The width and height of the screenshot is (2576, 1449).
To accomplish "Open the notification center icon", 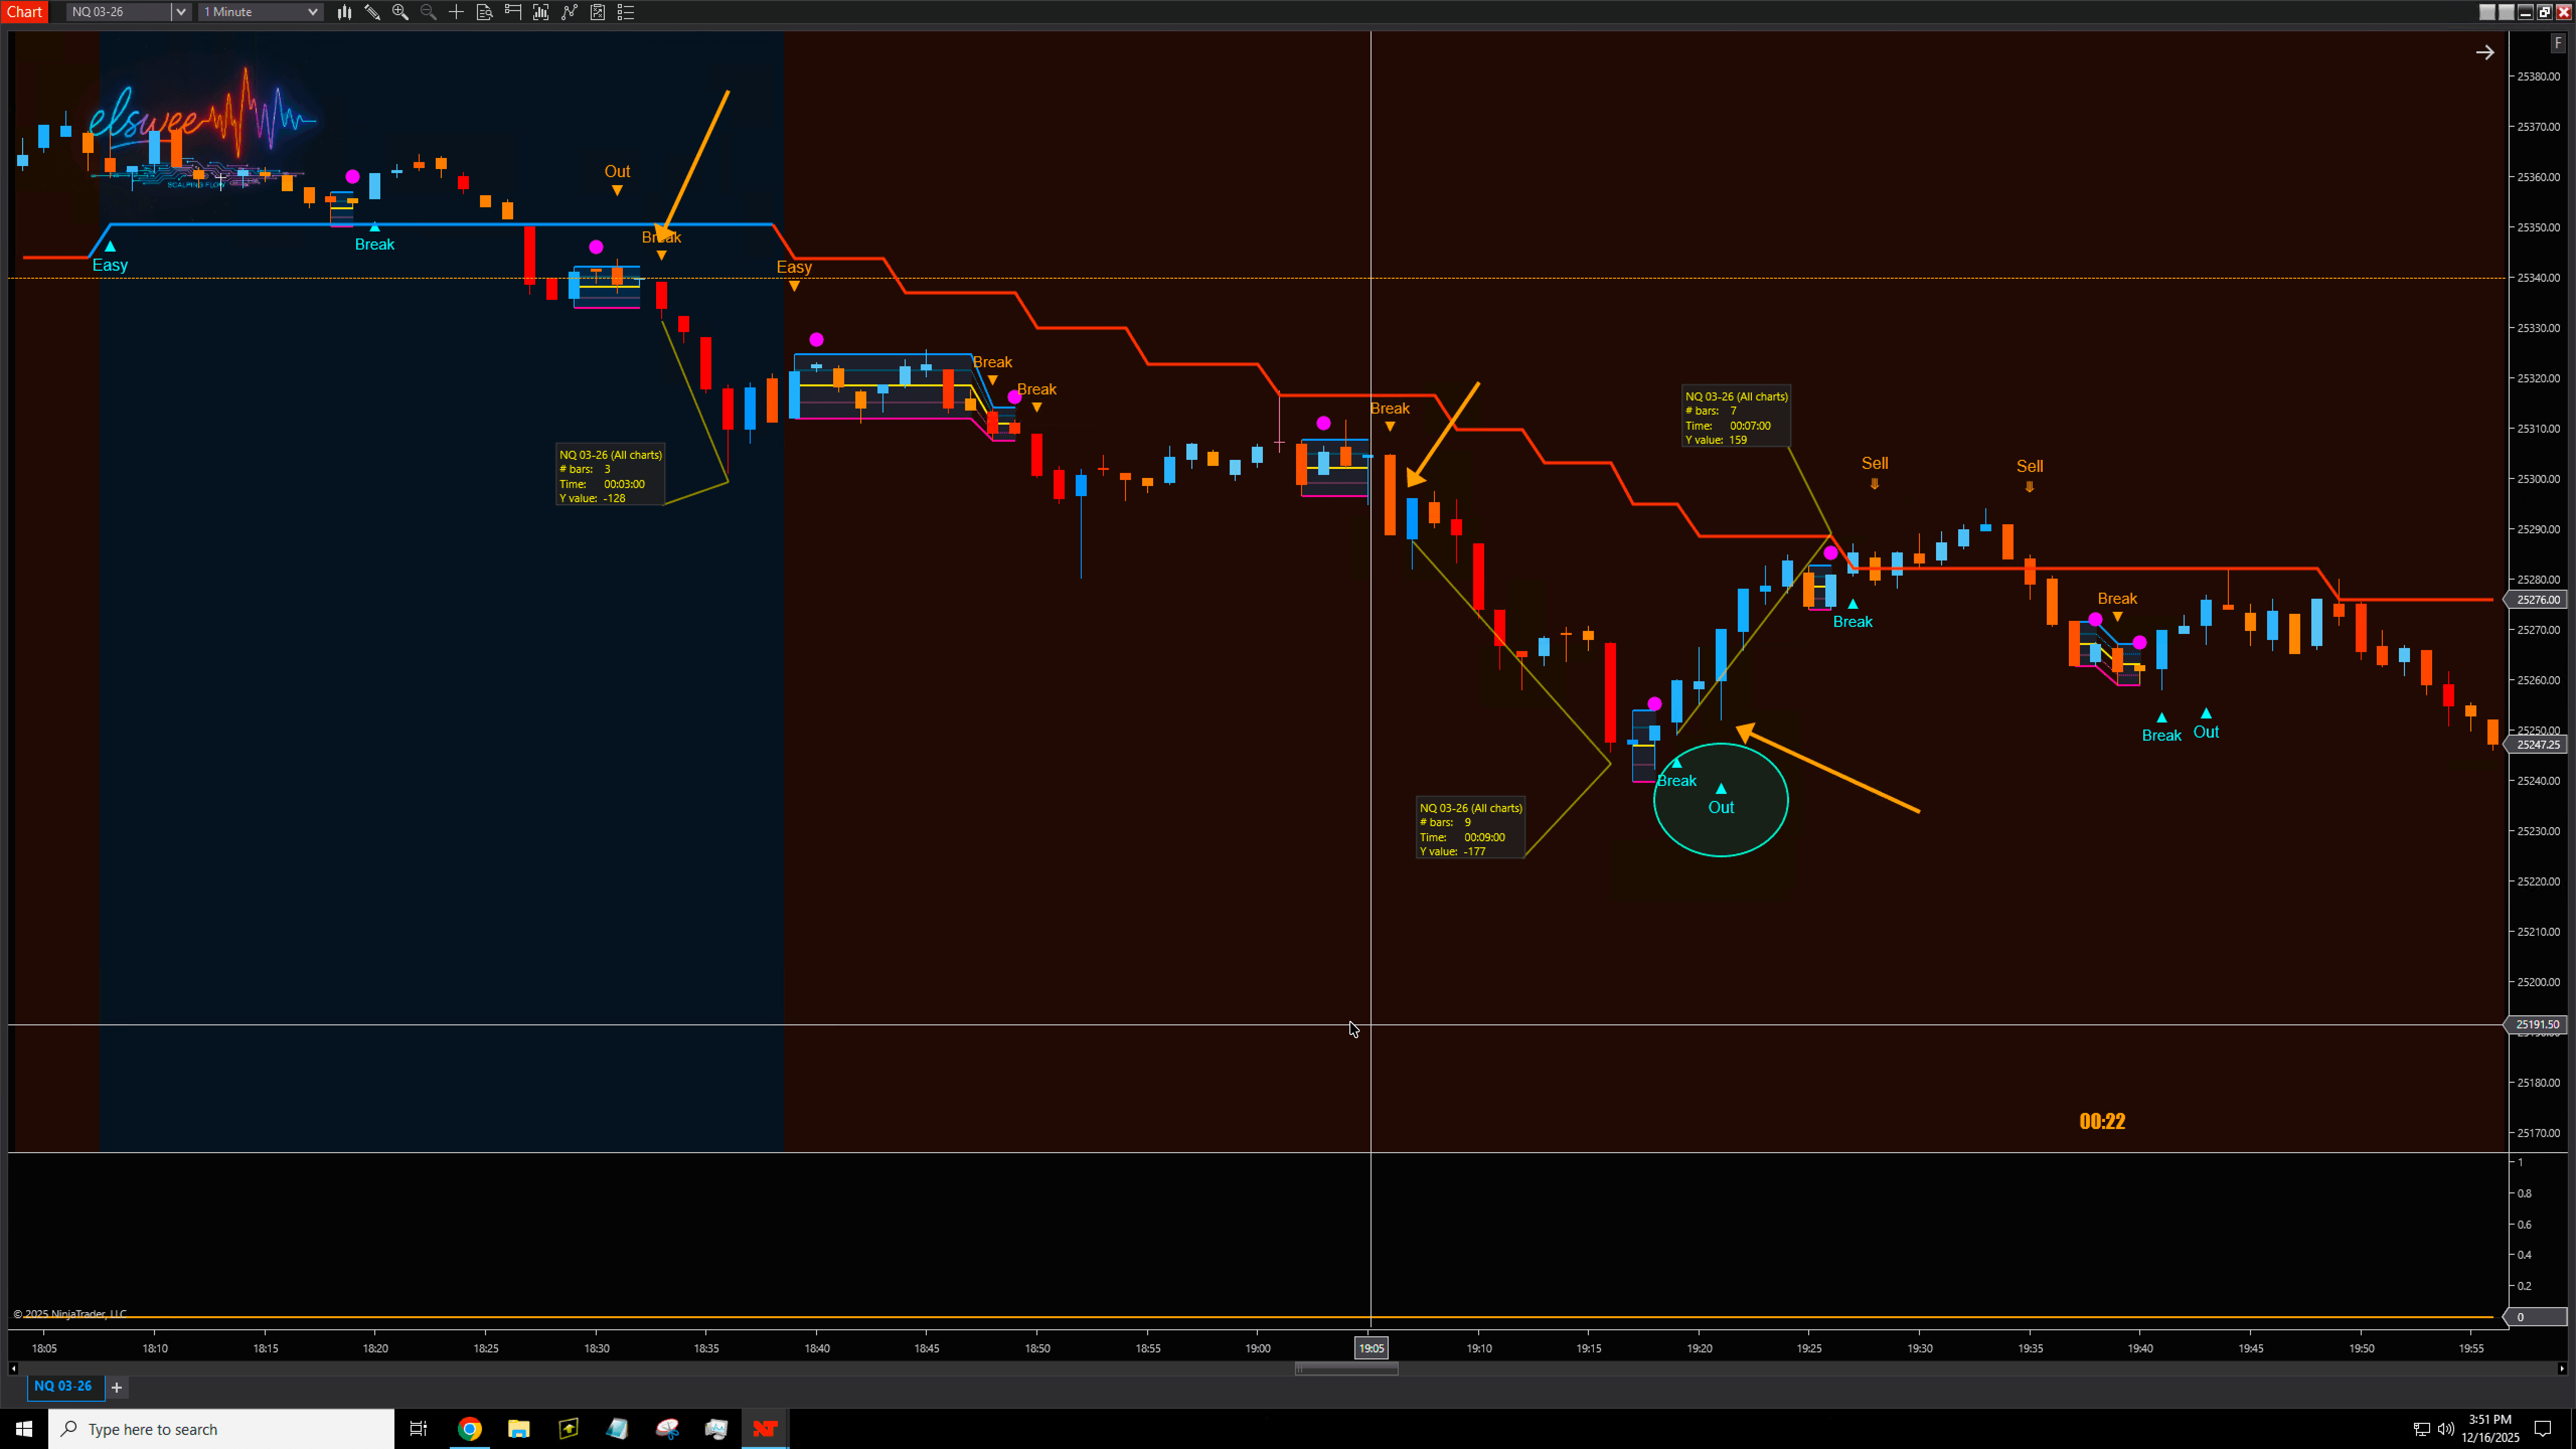I will pyautogui.click(x=2543, y=1429).
